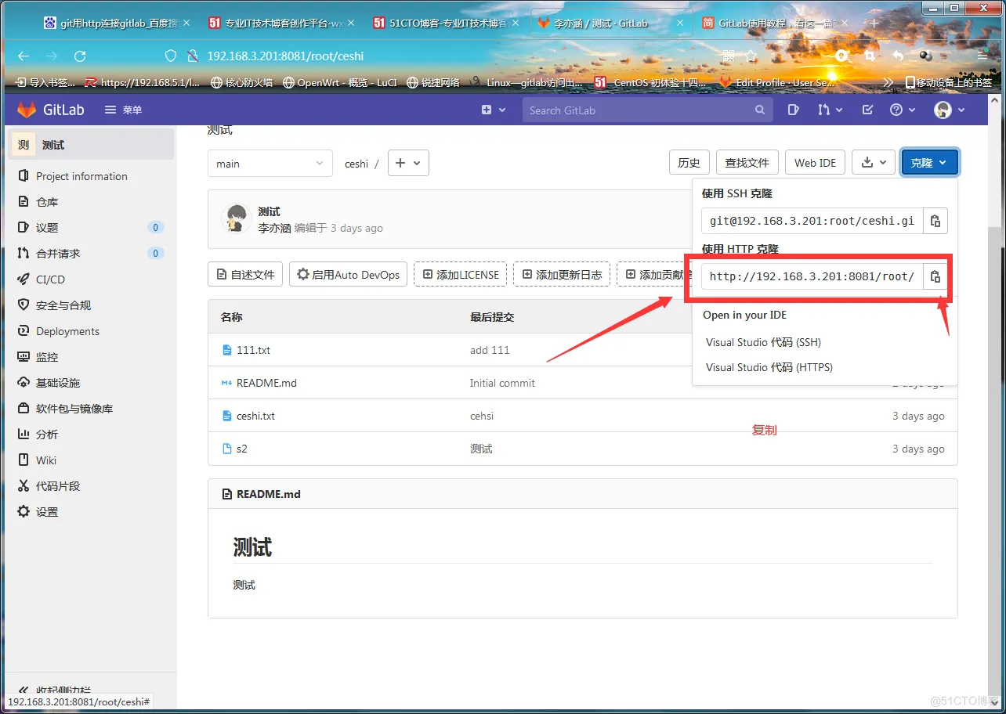Click 启用Auto DevOps button
The image size is (1006, 714).
(348, 274)
